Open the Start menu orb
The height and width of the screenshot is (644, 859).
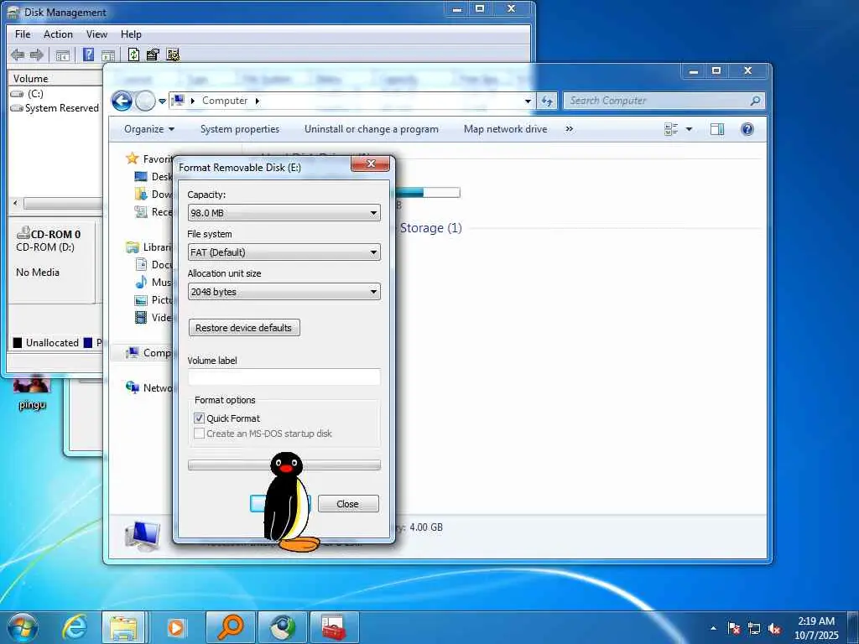click(x=23, y=627)
